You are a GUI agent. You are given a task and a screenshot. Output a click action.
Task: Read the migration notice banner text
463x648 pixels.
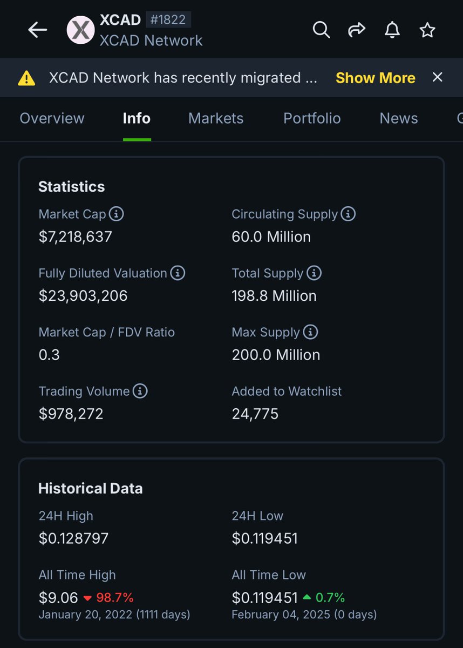point(183,78)
